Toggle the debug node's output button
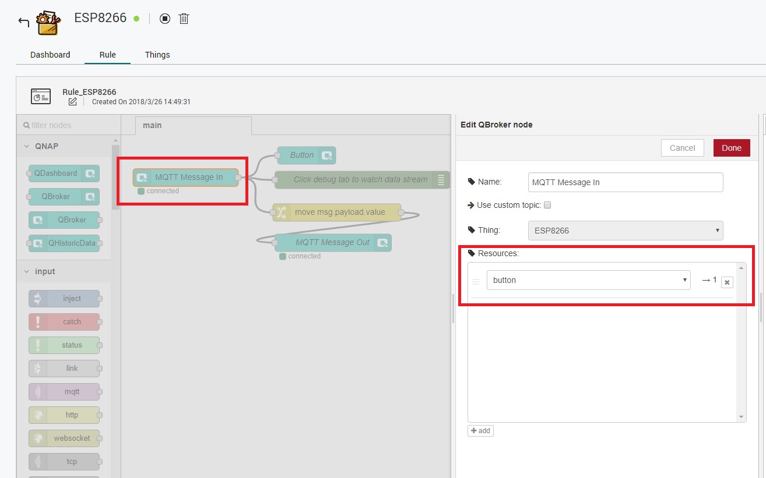766x478 pixels. point(442,179)
